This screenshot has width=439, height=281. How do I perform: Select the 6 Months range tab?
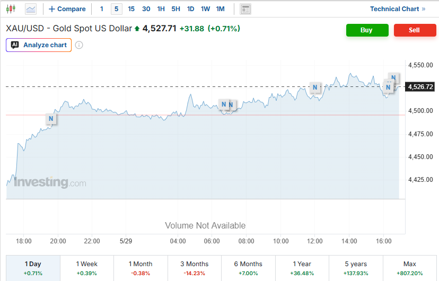point(248,268)
